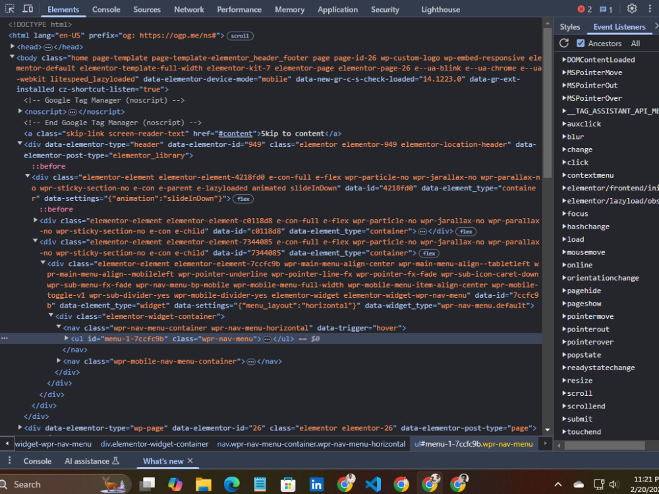This screenshot has height=494, width=659.
Task: Click the Event Listeners horizontal scrollbar
Action: click(x=604, y=445)
